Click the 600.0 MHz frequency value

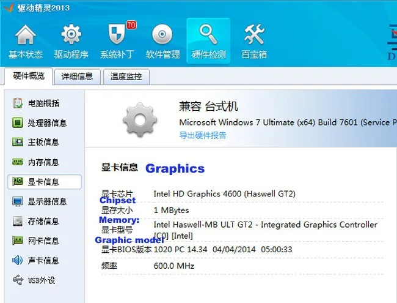174,266
